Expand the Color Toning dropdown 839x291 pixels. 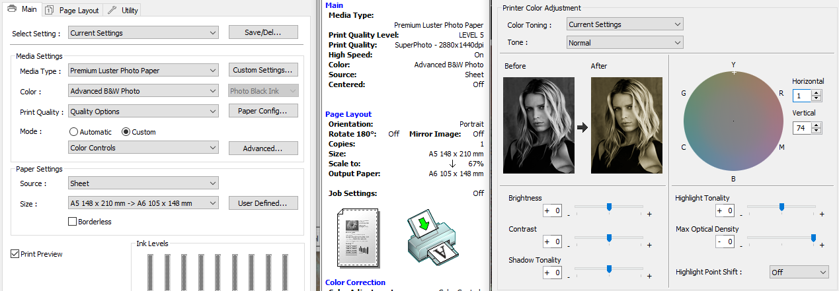point(624,24)
